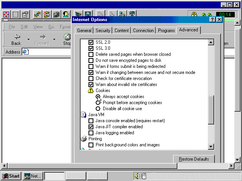Screen dimensions: 242x181
Task: Click the Printing category printer icon
Action: (x=84, y=139)
